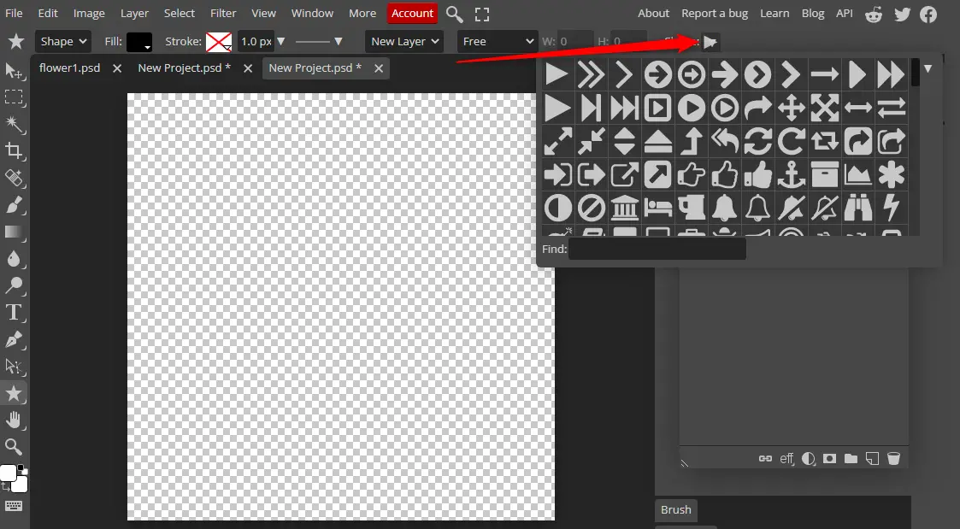Open search with the magnifier icon
This screenshot has width=960, height=529.
454,14
